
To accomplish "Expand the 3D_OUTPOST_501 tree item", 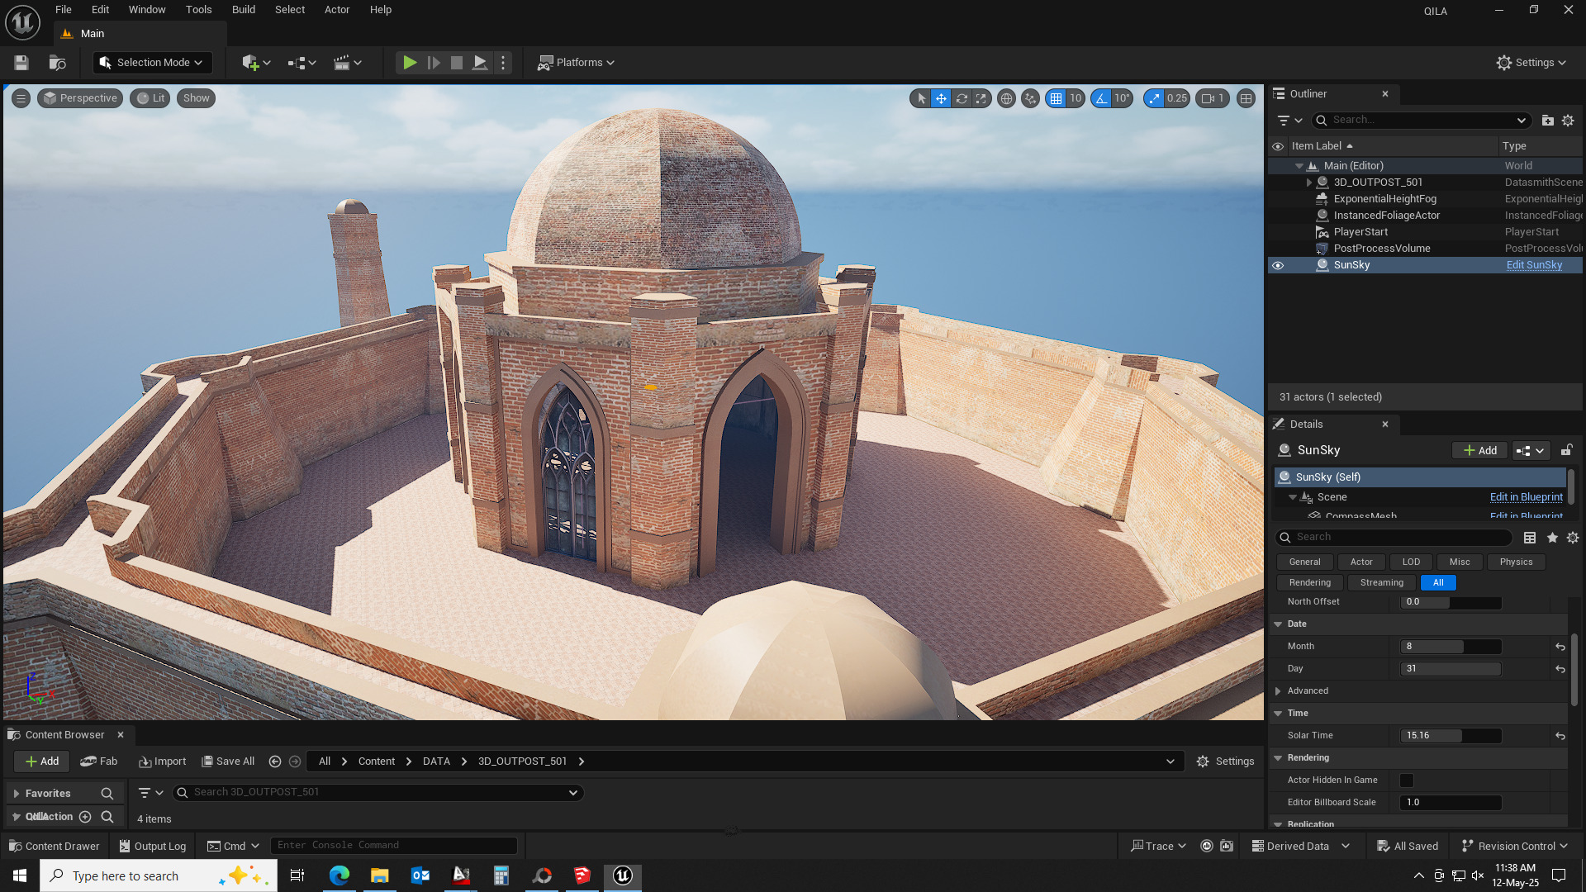I will [1308, 183].
